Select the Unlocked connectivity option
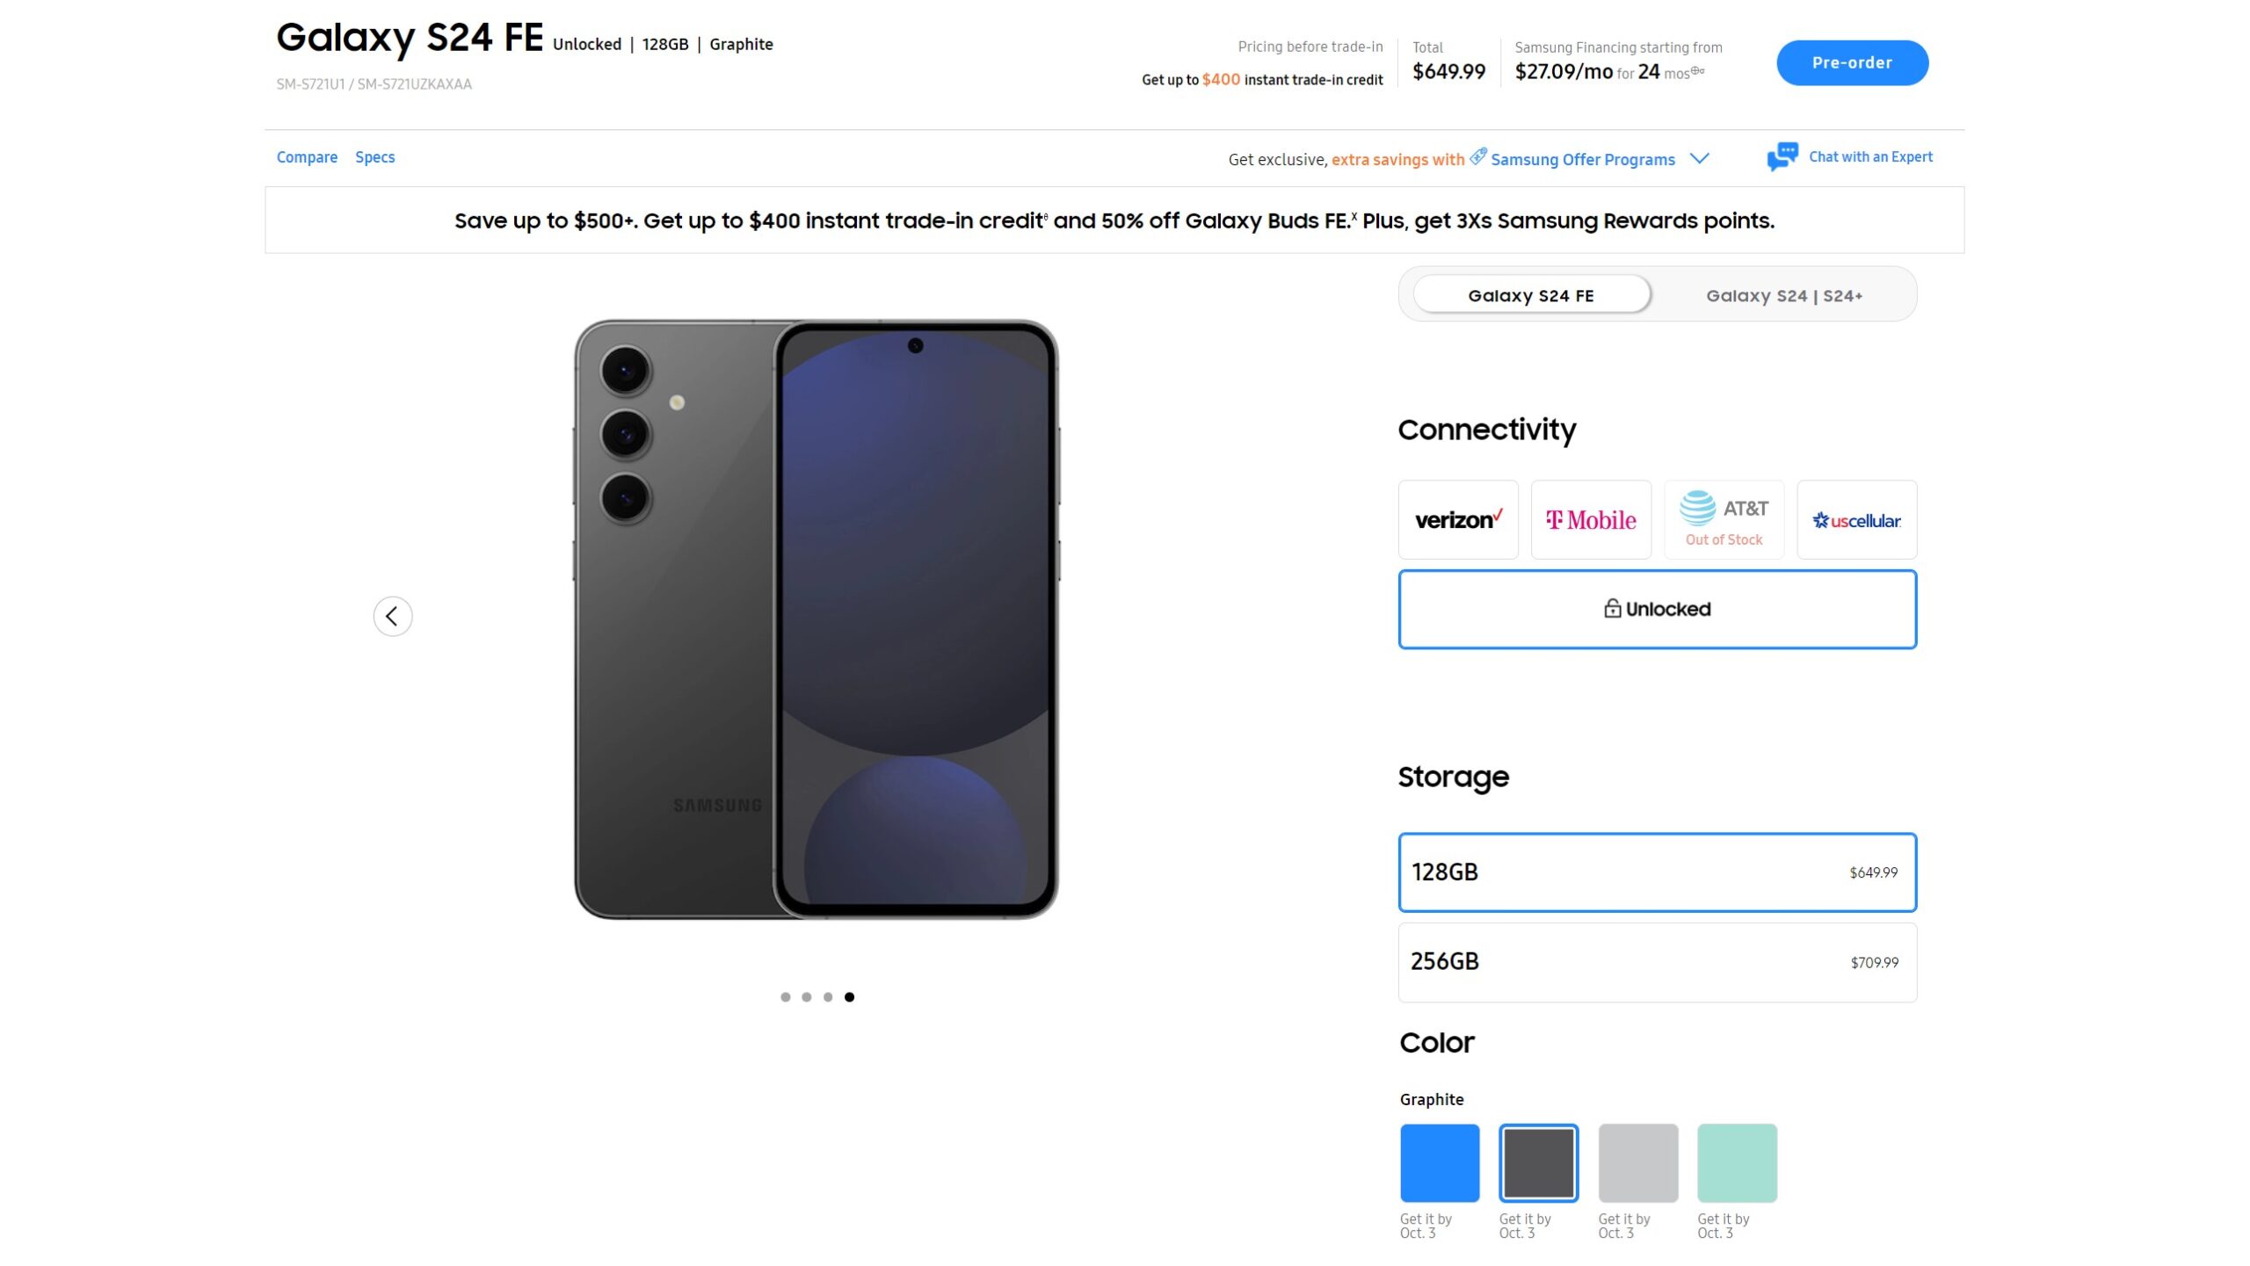 pyautogui.click(x=1657, y=608)
